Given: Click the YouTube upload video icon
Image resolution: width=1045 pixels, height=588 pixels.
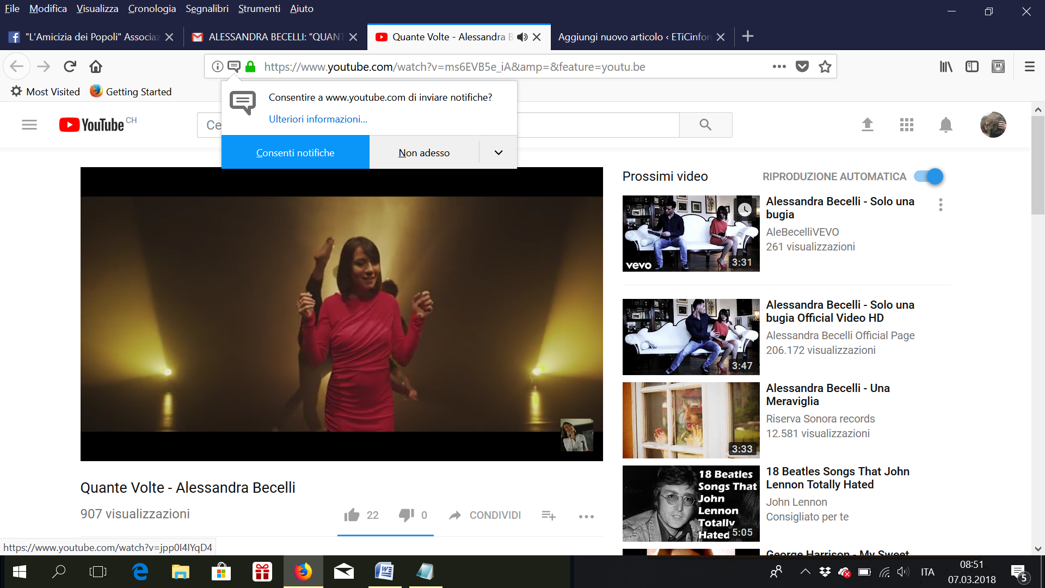Looking at the screenshot, I should click(x=868, y=125).
